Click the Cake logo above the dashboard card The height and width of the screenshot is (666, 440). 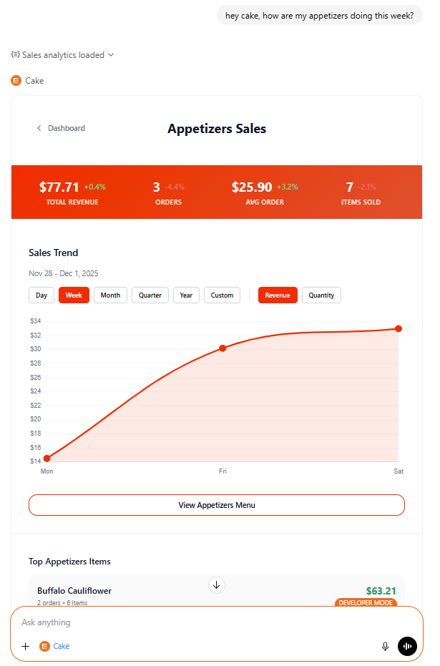tap(16, 81)
